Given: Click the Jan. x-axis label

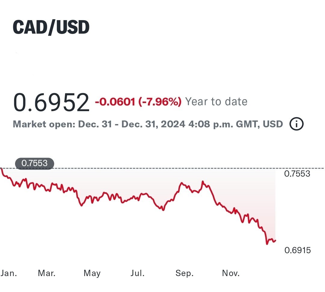Looking at the screenshot, I should 9,273.
